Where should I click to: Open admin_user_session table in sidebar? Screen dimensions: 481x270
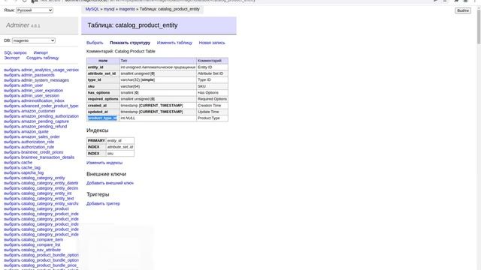(x=40, y=96)
